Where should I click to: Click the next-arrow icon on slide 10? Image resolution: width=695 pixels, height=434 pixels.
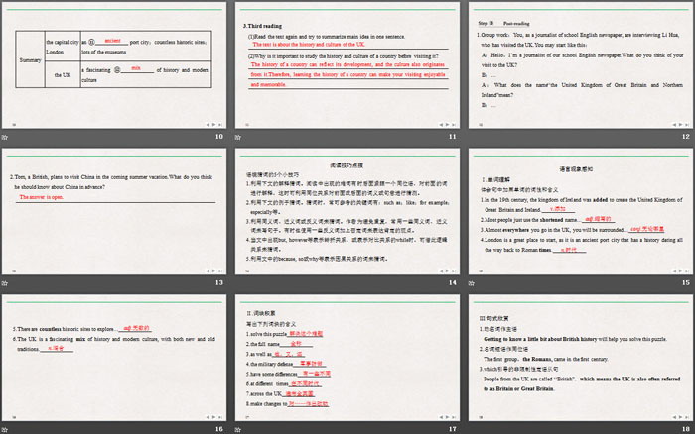click(214, 125)
